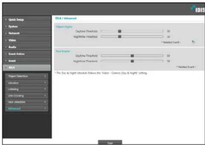Click the Object Engine Daytime Threshold value

coord(169,31)
